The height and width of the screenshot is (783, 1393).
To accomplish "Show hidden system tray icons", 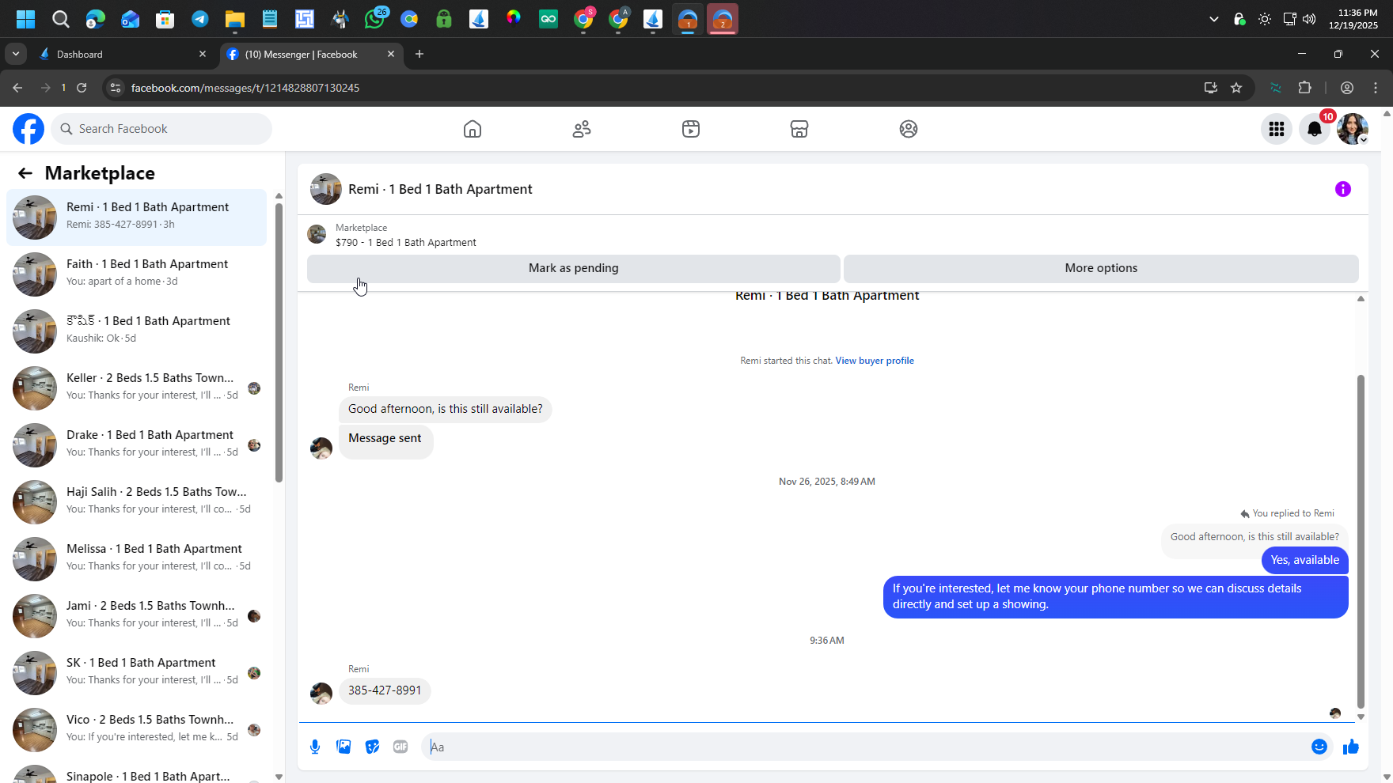I will click(1214, 19).
